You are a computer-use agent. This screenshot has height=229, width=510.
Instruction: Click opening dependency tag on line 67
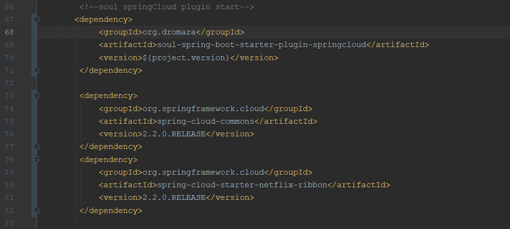(x=104, y=19)
